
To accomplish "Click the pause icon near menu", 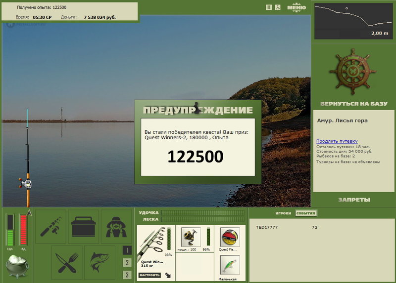I will pyautogui.click(x=269, y=7).
